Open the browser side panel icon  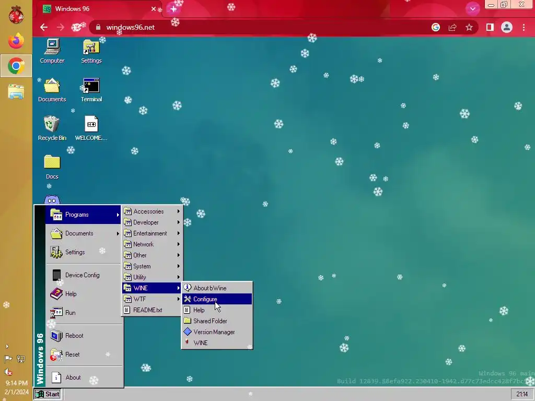490,27
